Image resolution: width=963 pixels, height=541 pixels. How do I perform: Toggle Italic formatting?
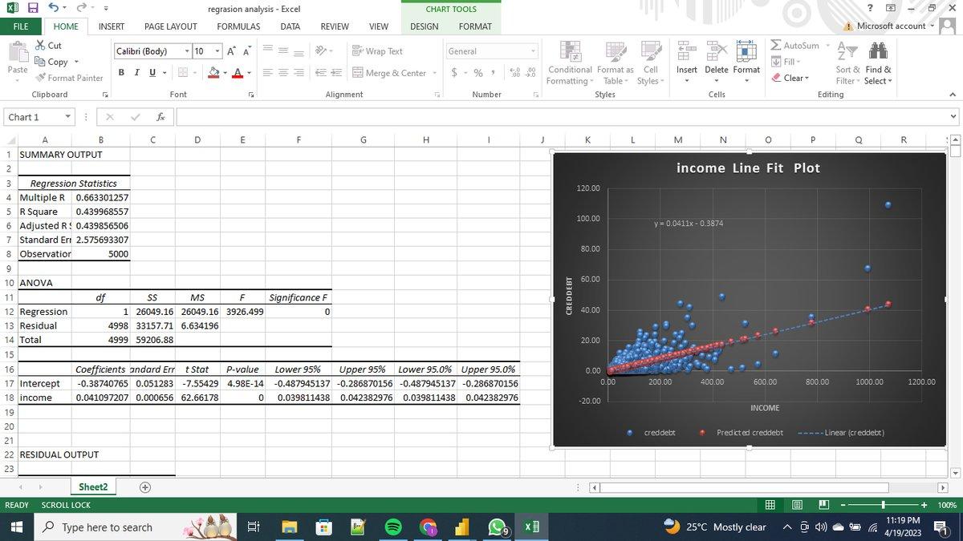[x=136, y=73]
